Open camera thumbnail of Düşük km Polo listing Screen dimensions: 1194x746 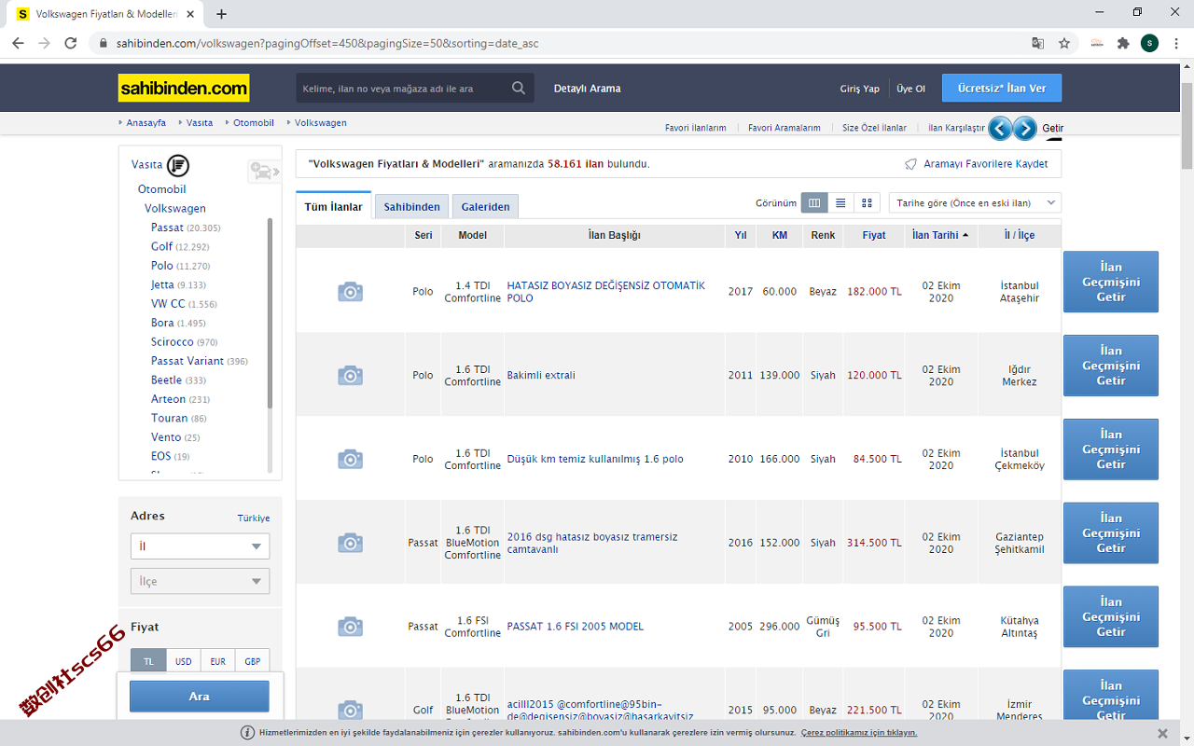pyautogui.click(x=350, y=459)
